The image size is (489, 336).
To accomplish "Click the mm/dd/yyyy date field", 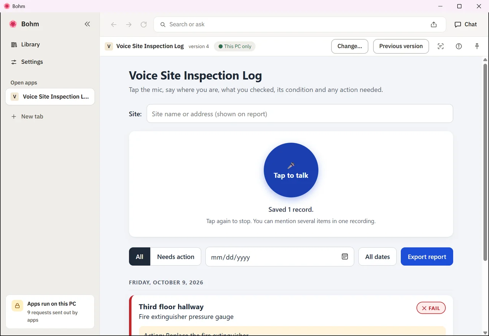I will click(x=280, y=257).
